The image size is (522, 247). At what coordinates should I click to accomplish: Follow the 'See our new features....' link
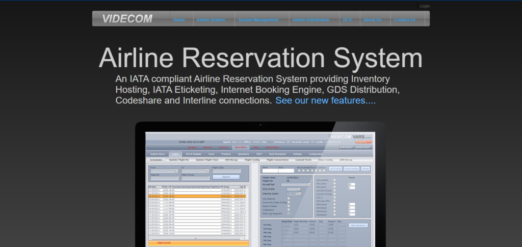click(x=325, y=100)
